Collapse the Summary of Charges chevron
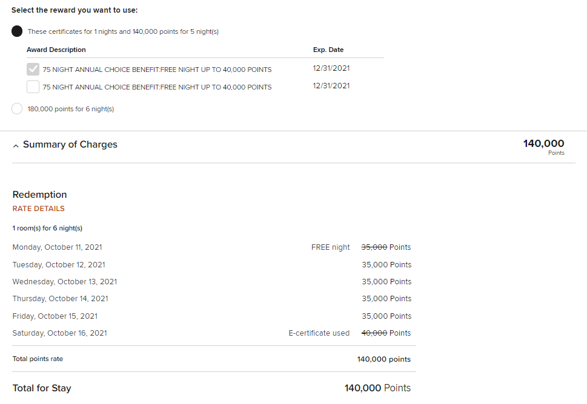Viewport: 587px width, 404px height. (x=15, y=146)
